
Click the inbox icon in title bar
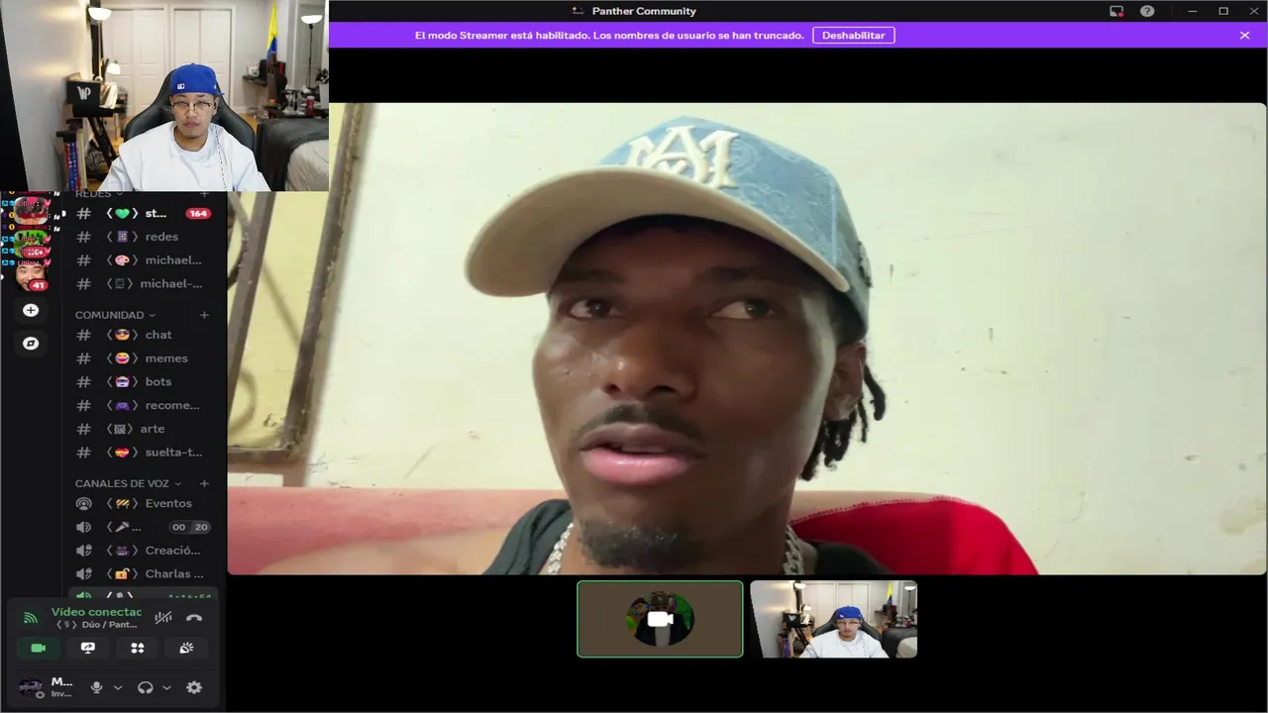(x=1116, y=11)
